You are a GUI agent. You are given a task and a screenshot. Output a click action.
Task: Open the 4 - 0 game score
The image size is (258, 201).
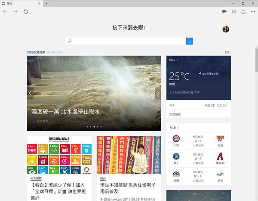click(x=198, y=141)
